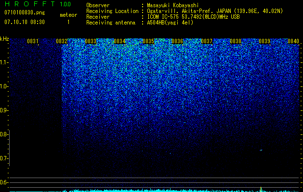303x192 pixels.
Task: Click the Receiver field label
Action: pyautogui.click(x=98, y=17)
